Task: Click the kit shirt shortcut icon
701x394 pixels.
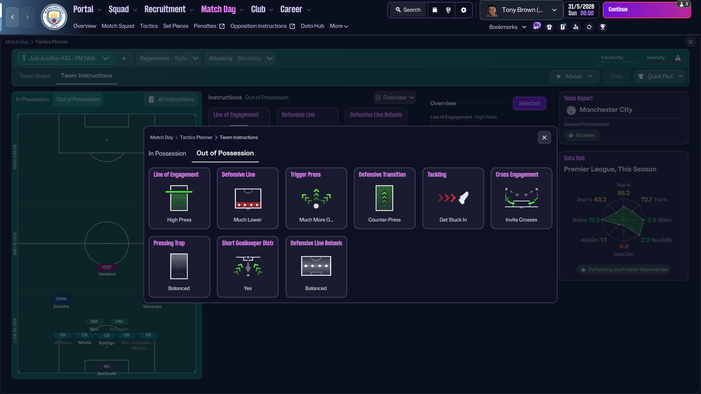Action: pyautogui.click(x=549, y=27)
